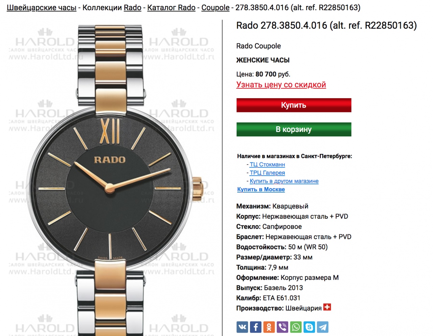The width and height of the screenshot is (433, 336).
Task: Click the red Купить button
Action: pos(294,105)
